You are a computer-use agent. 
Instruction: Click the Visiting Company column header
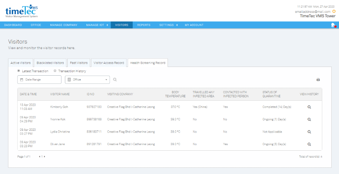tap(120, 94)
